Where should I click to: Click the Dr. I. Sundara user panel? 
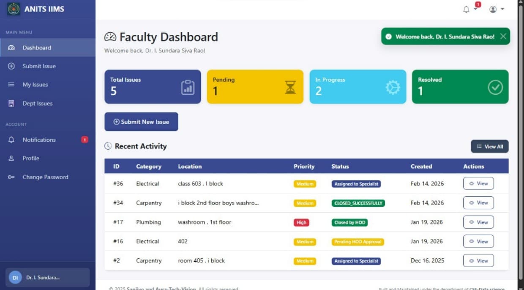pyautogui.click(x=47, y=277)
